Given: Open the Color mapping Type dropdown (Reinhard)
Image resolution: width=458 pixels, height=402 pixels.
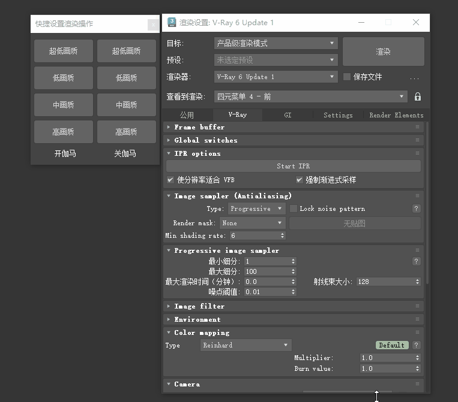Looking at the screenshot, I should coord(246,345).
